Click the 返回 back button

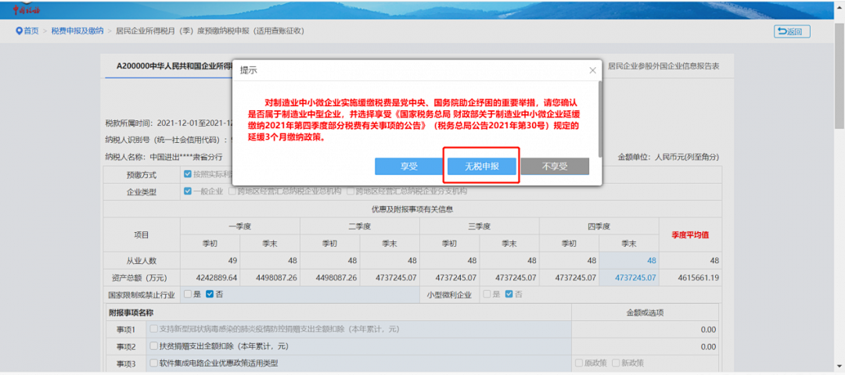coord(792,32)
